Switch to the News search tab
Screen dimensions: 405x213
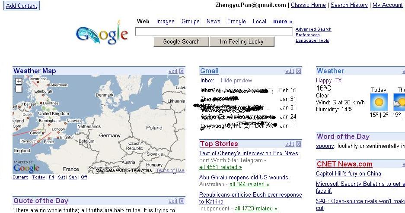pos(214,22)
